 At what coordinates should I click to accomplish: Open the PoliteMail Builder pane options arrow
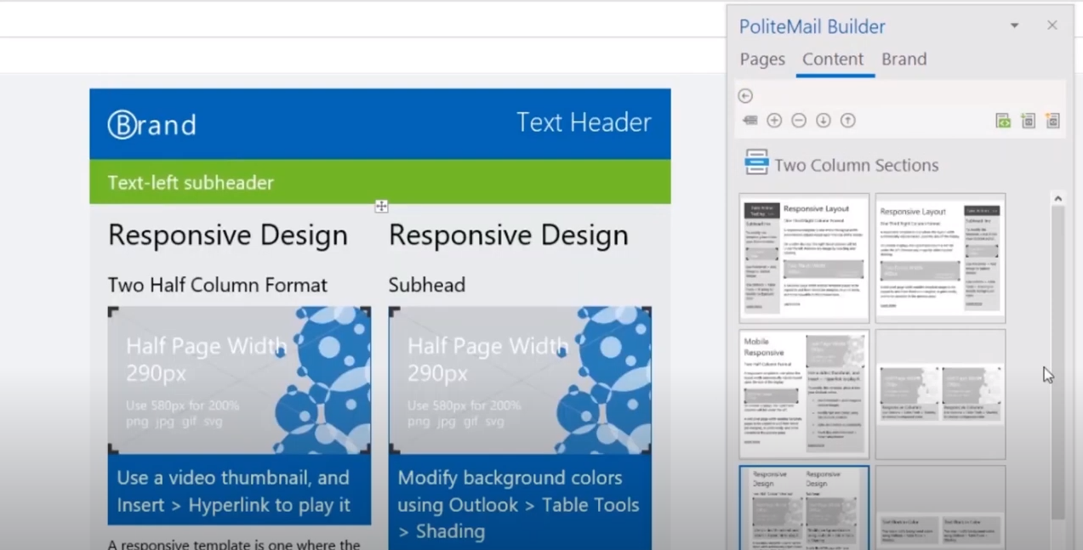pos(1014,26)
